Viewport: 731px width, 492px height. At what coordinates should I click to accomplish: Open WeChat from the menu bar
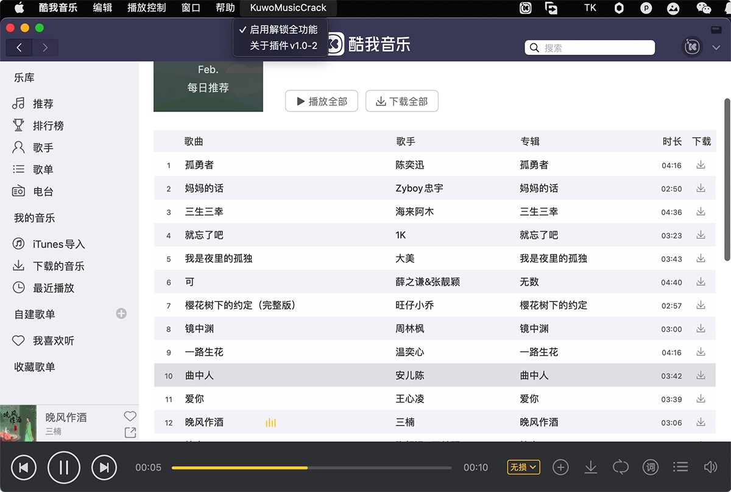click(x=704, y=8)
